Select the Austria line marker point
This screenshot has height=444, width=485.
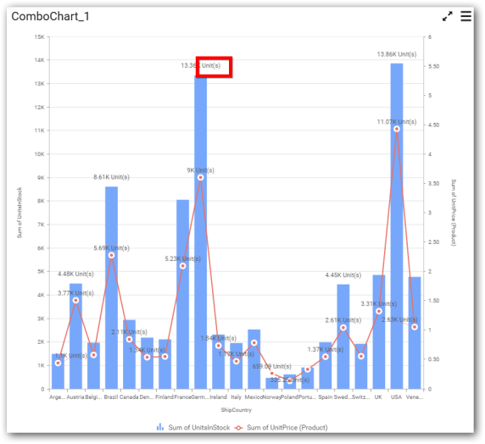tap(75, 300)
